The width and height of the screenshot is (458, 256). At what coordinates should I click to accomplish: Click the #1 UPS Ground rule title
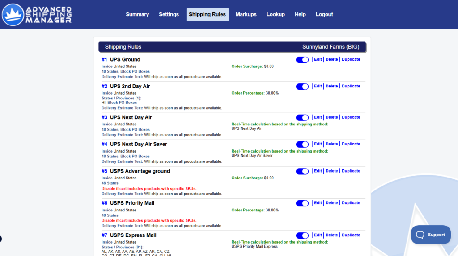point(121,60)
